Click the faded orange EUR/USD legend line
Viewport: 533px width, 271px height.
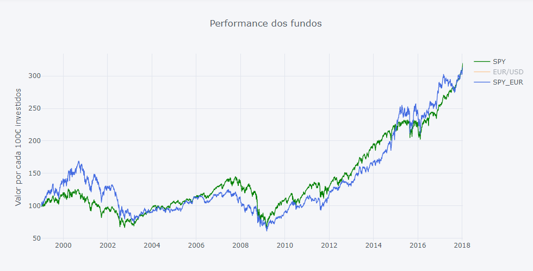point(482,72)
